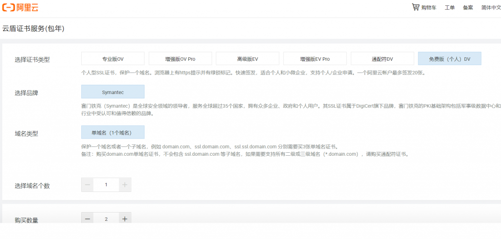Select 通配符DV certificate type
The width and height of the screenshot is (501, 239).
(x=383, y=59)
